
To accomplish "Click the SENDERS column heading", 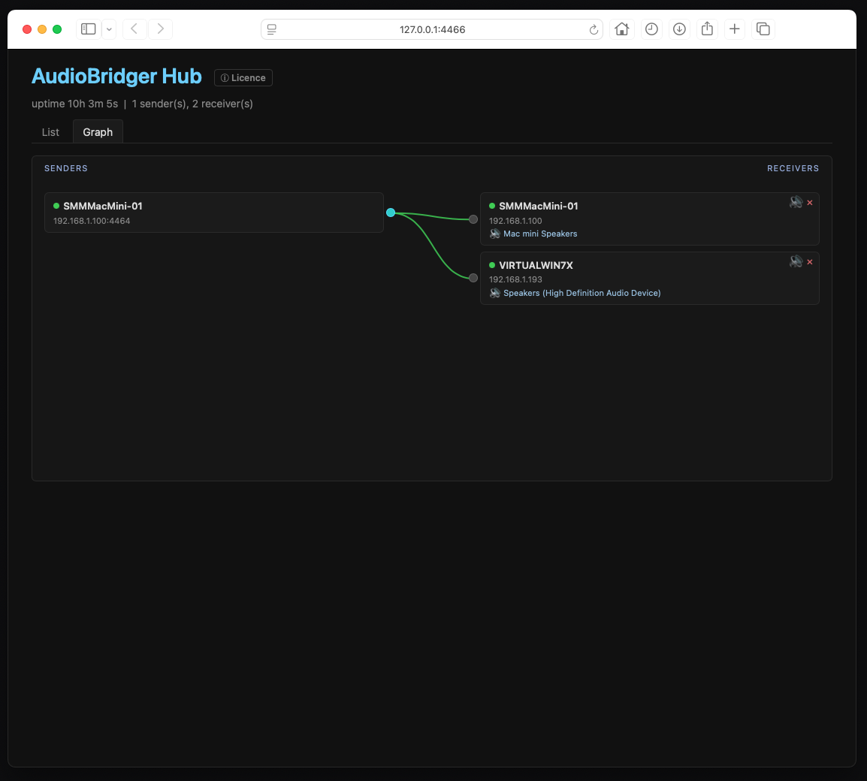I will click(x=66, y=168).
